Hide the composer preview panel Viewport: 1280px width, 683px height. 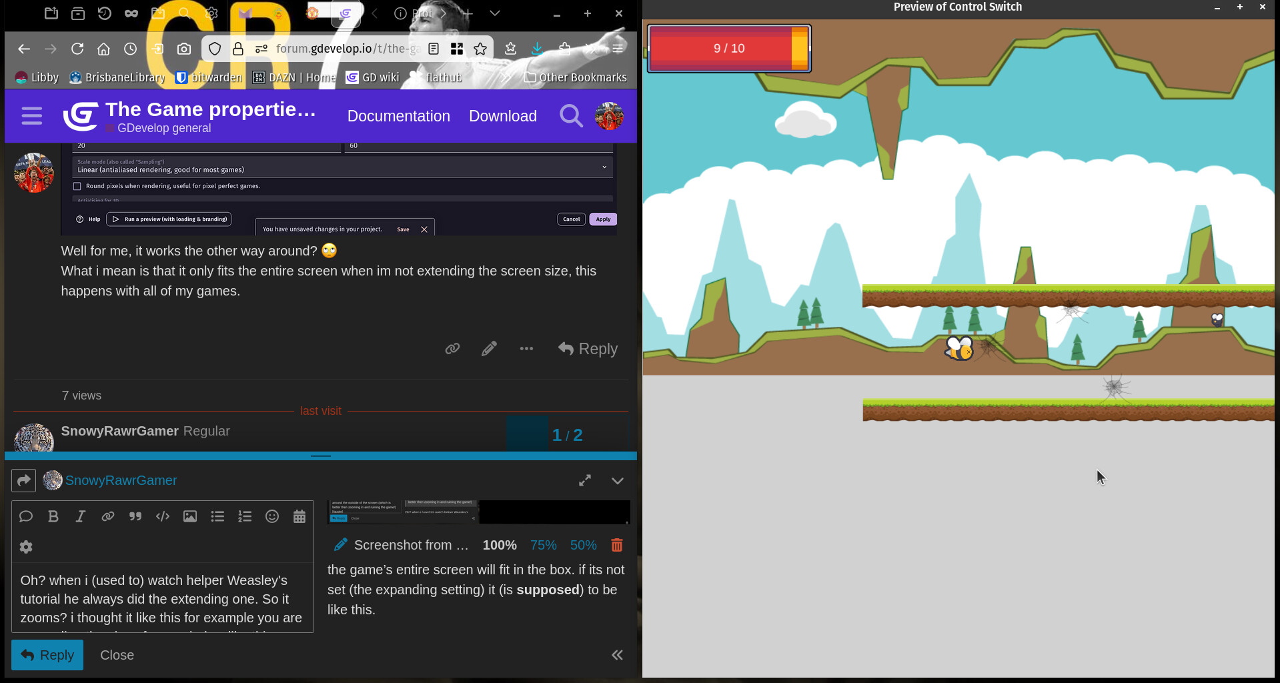coord(618,655)
